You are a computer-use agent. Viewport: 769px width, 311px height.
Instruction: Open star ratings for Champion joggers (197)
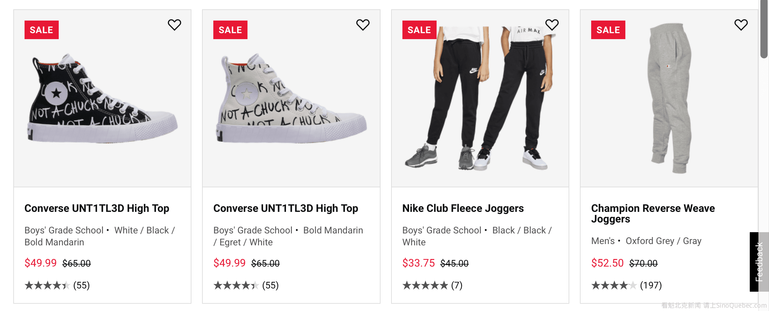point(626,285)
